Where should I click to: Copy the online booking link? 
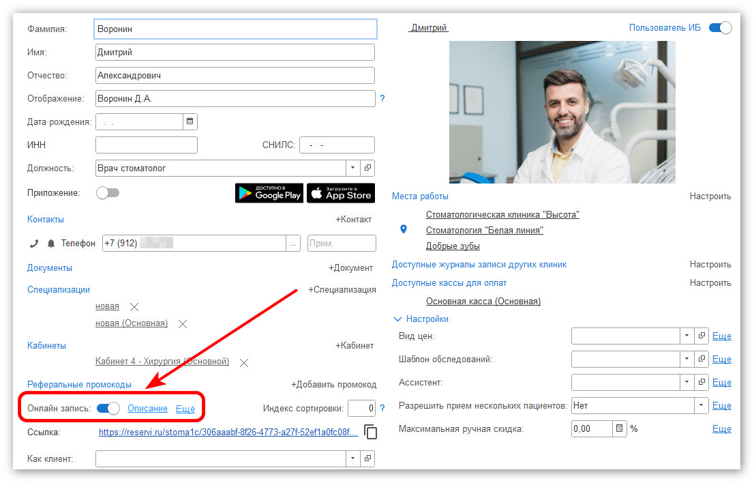(x=370, y=432)
